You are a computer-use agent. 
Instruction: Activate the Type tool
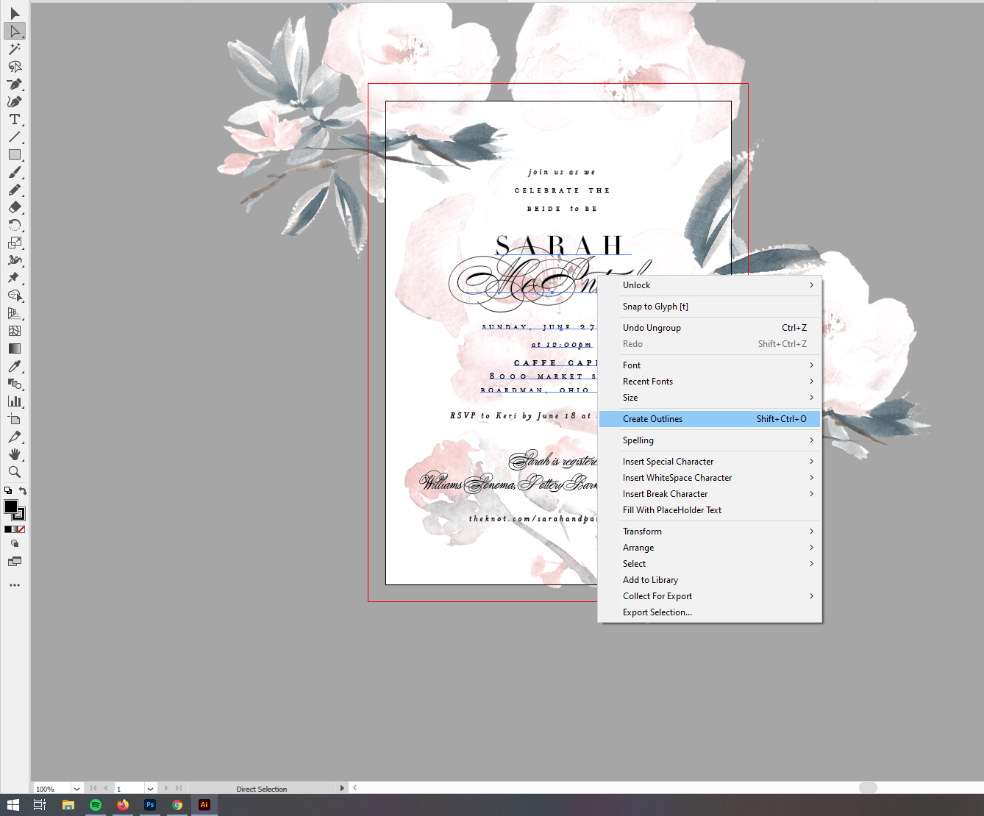[14, 120]
